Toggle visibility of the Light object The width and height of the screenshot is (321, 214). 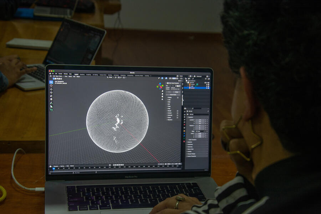(x=206, y=86)
